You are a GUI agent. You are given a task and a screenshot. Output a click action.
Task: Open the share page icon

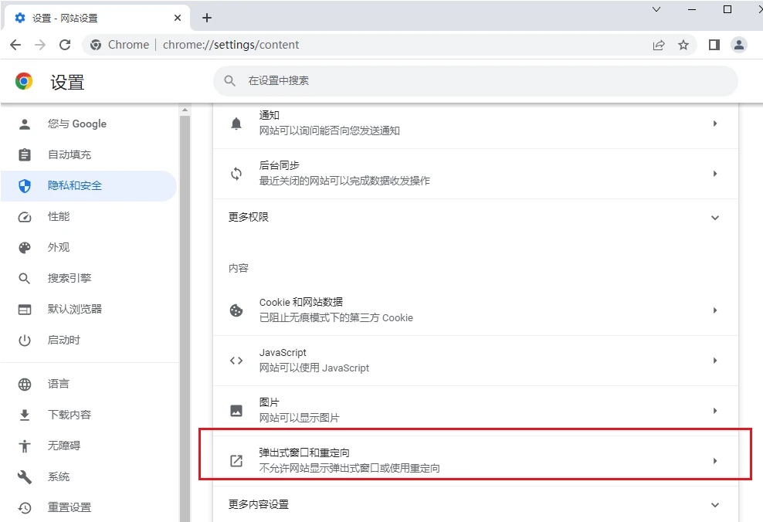(x=659, y=45)
